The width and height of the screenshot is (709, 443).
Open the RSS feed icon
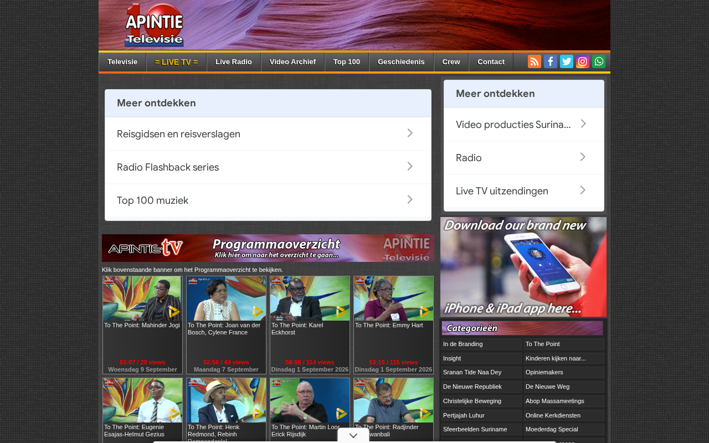point(535,61)
